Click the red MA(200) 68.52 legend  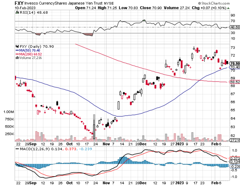point(29,54)
